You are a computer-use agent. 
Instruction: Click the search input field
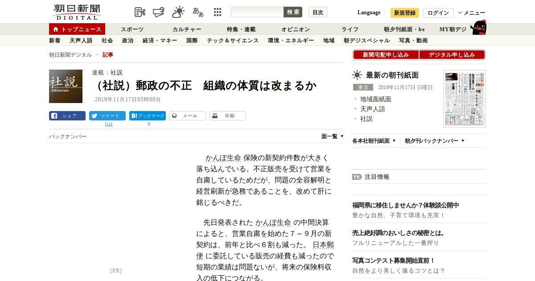[257, 12]
